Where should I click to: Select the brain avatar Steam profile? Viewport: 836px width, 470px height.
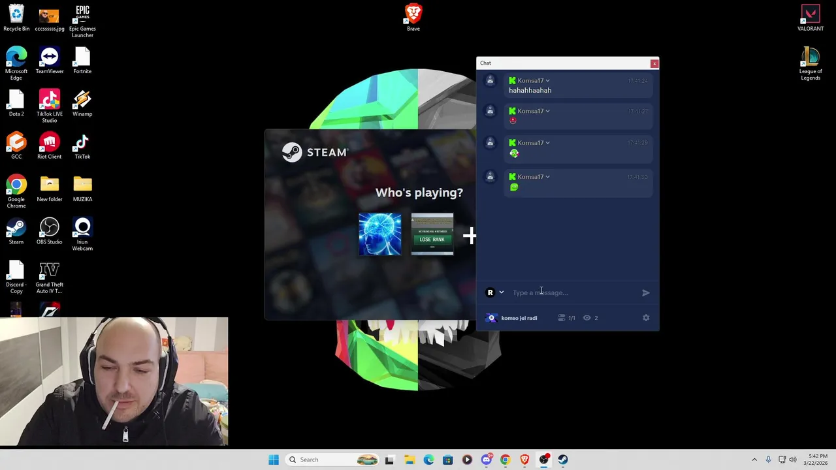[380, 234]
